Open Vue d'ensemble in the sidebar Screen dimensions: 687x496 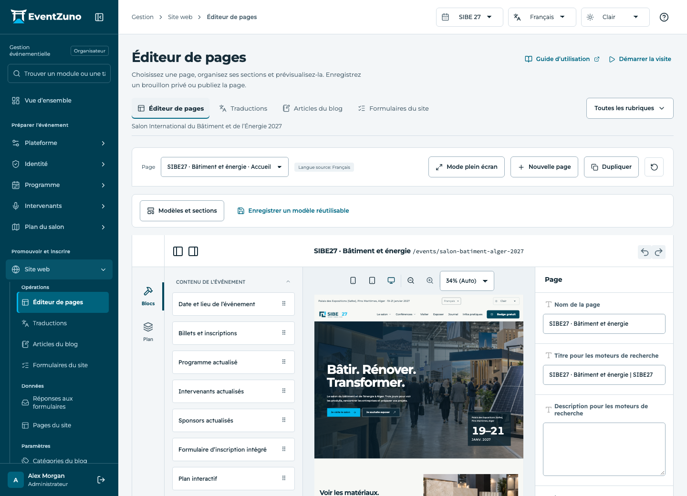tap(59, 101)
